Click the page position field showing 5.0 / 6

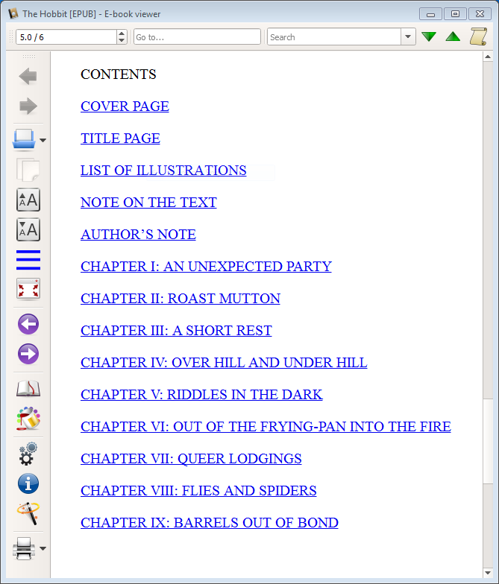point(66,37)
